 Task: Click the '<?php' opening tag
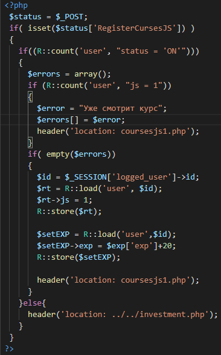pyautogui.click(x=16, y=5)
